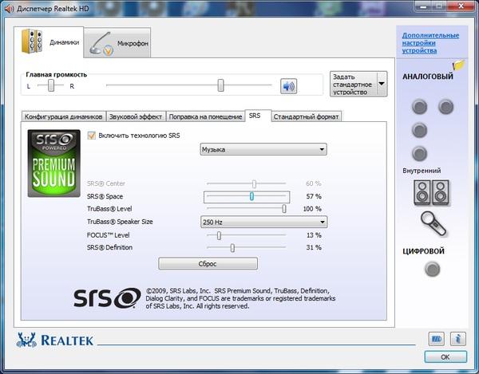Click the SRS Space slider handle
Screen dimensions: 479x374
[251, 196]
